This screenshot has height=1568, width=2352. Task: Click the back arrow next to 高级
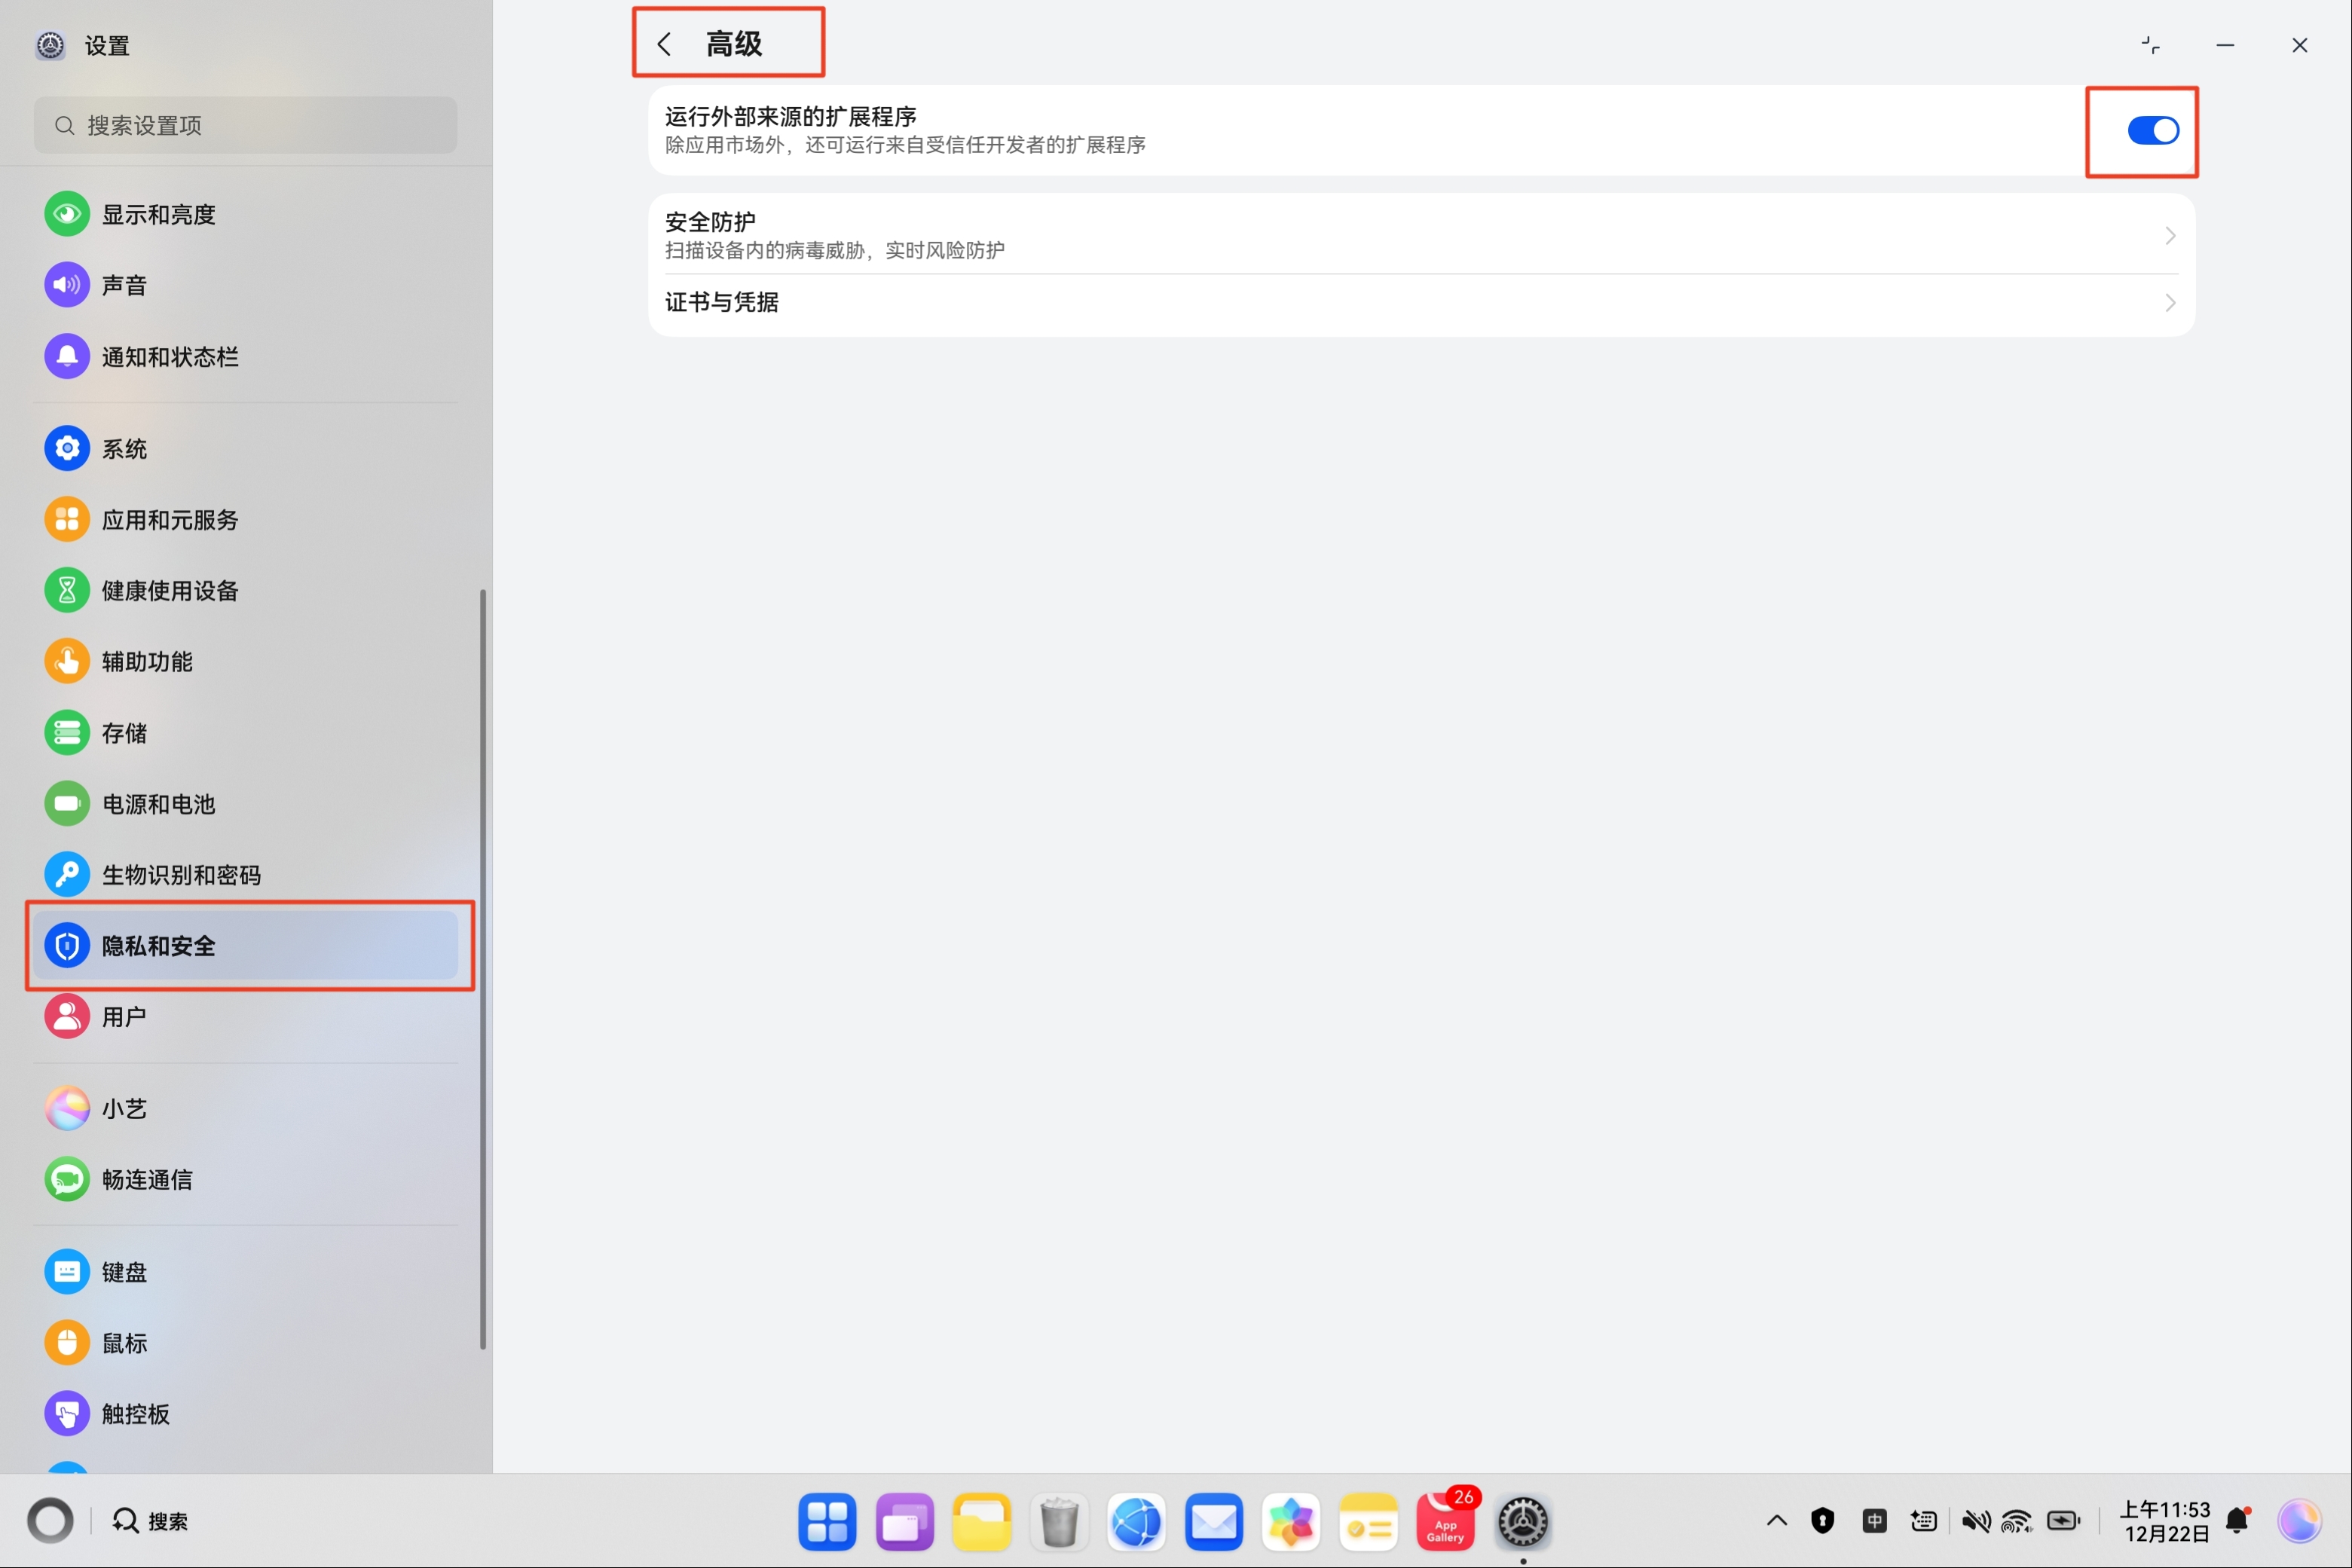point(664,44)
